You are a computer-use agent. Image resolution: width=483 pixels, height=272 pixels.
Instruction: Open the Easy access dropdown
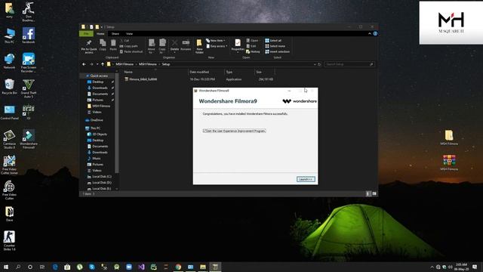click(x=217, y=46)
